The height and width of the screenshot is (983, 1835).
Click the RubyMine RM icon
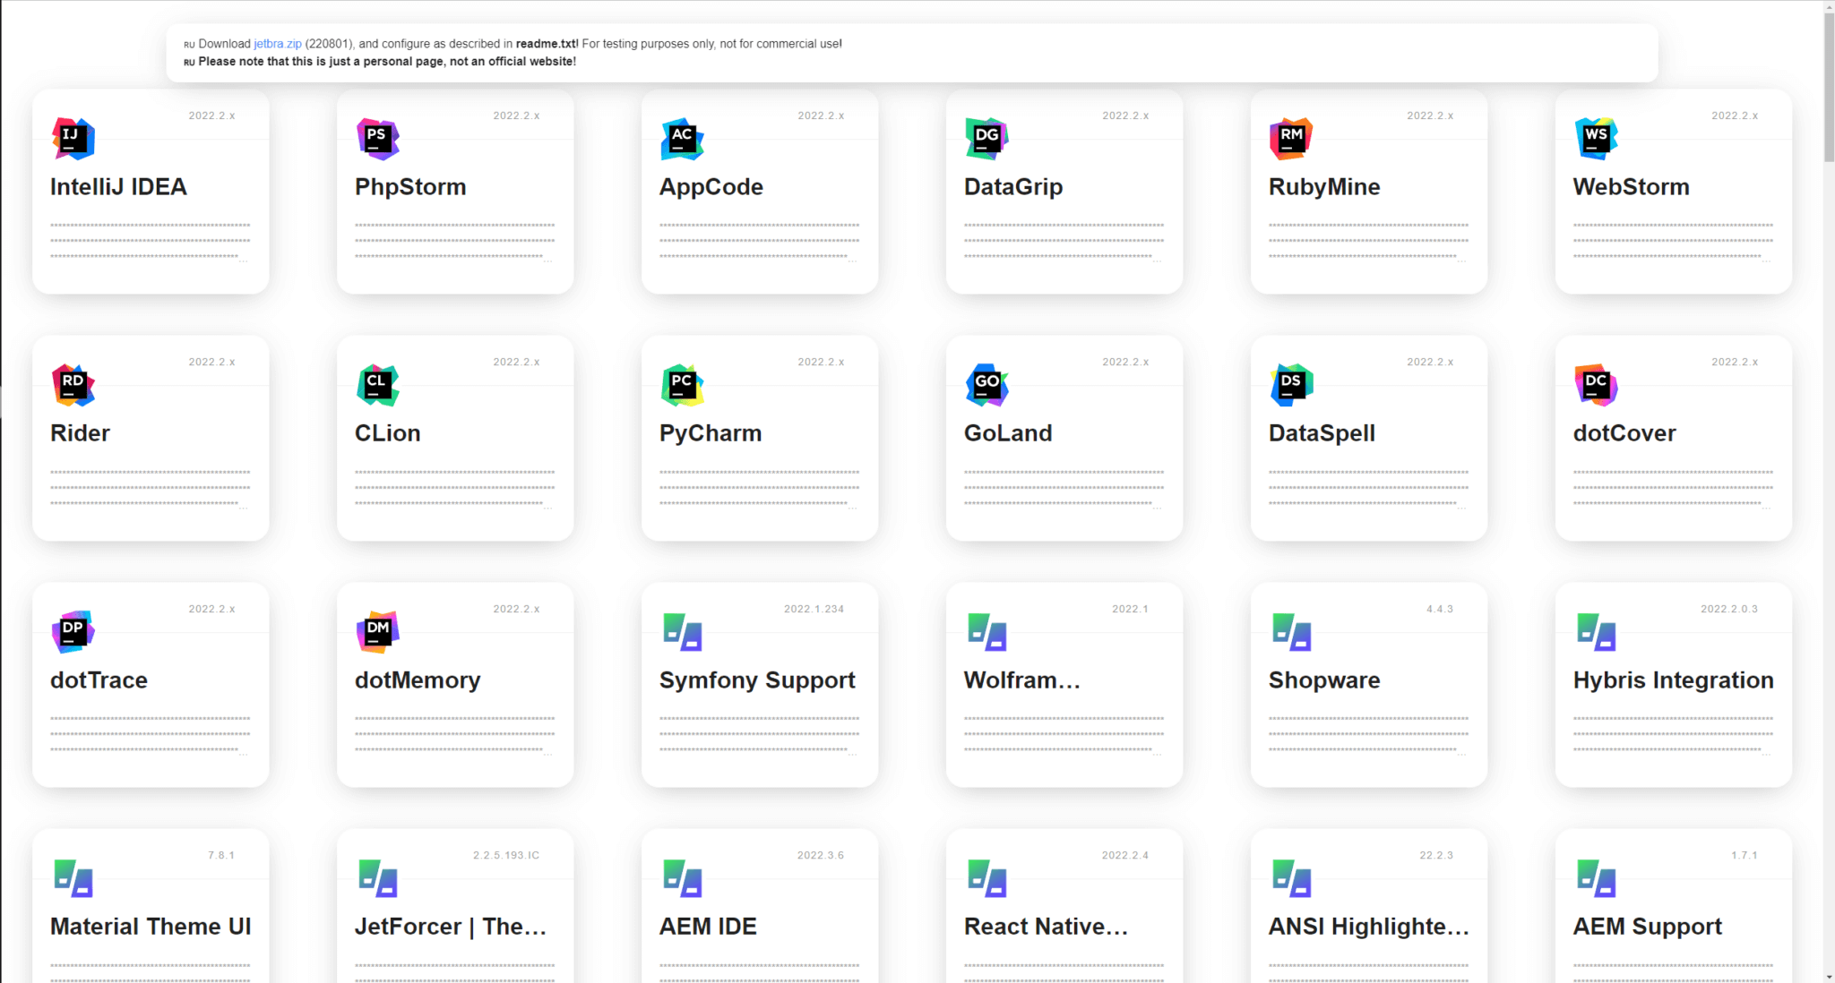[1291, 138]
